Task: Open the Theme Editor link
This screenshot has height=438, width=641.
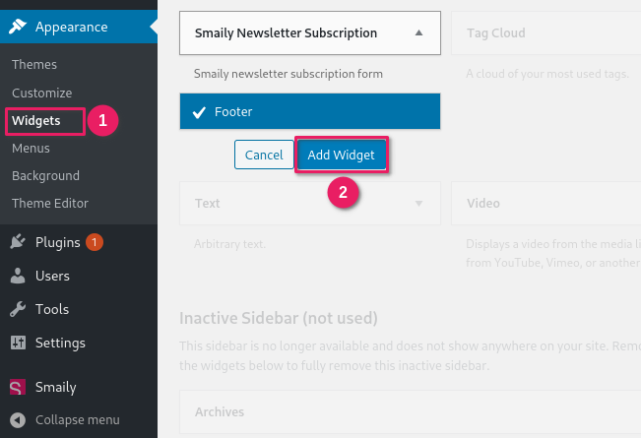Action: (x=50, y=203)
